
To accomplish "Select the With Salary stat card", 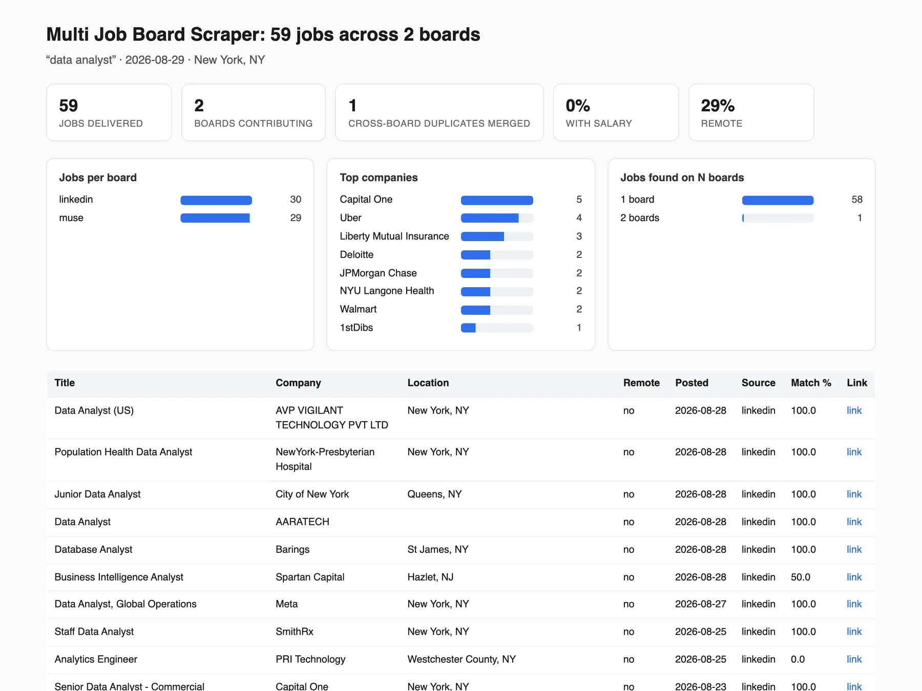I will pyautogui.click(x=616, y=113).
